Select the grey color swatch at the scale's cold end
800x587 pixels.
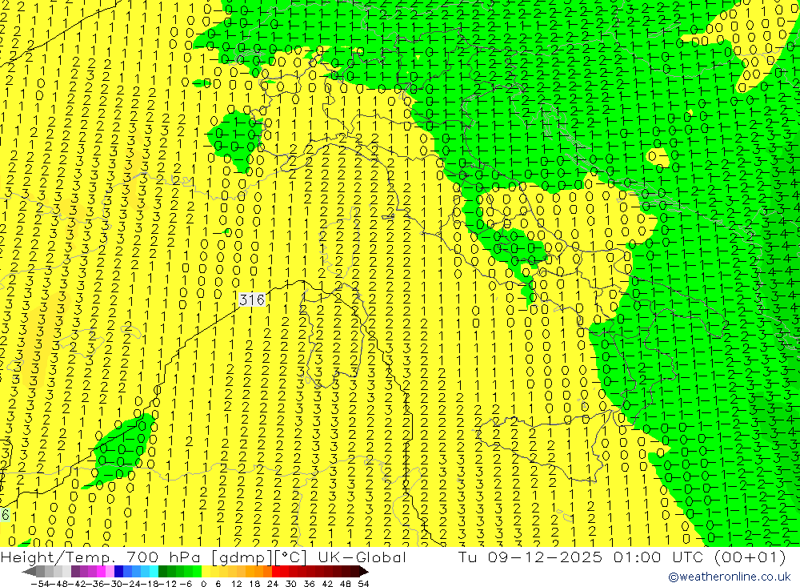(41, 571)
